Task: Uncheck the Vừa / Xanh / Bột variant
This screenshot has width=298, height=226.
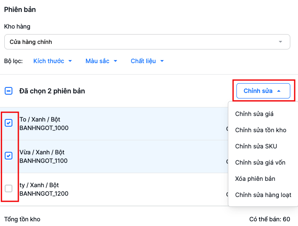Action: click(x=9, y=156)
